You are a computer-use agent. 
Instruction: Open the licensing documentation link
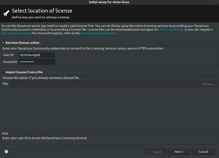coord(98,33)
